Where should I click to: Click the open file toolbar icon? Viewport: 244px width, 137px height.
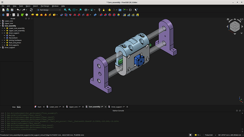point(8,10)
